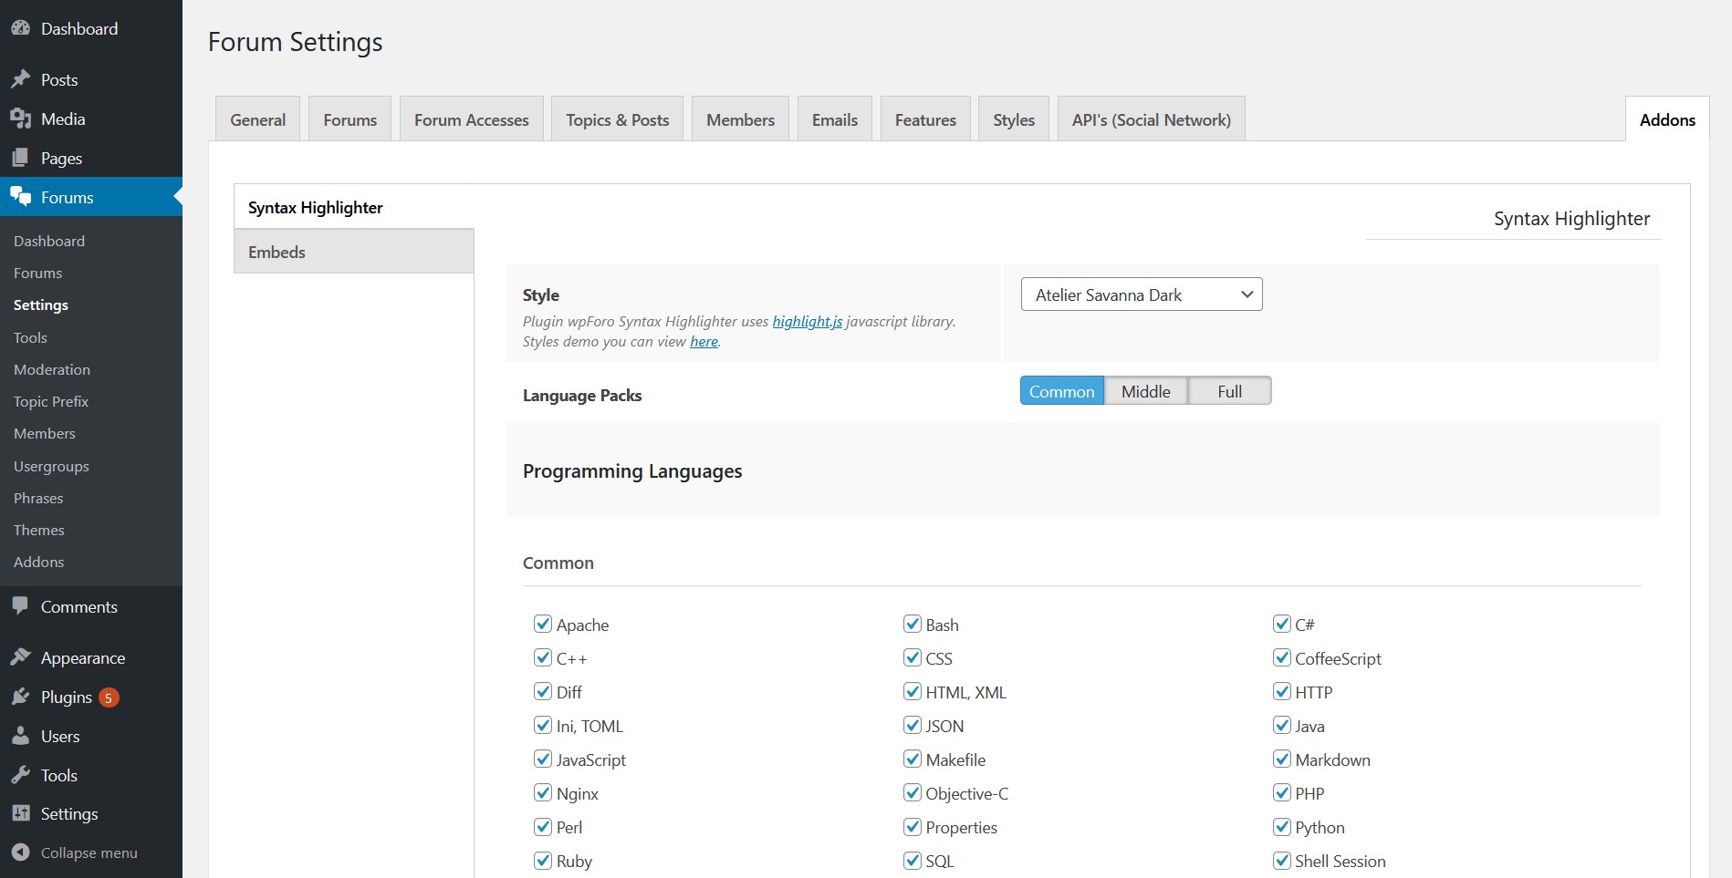This screenshot has width=1732, height=878.
Task: Click the Posts pushpin icon
Action: coord(20,79)
